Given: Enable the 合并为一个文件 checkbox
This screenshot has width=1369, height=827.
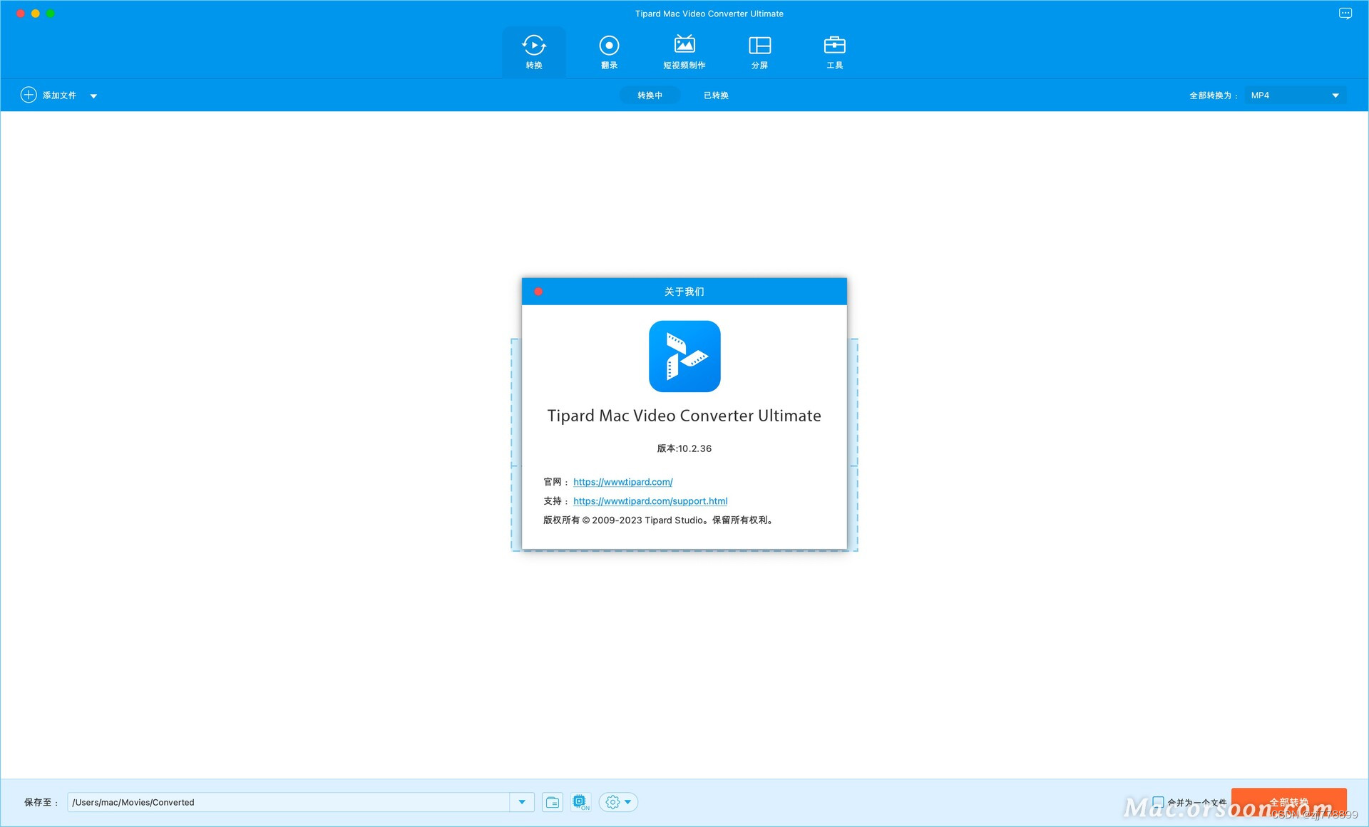Looking at the screenshot, I should (x=1158, y=802).
